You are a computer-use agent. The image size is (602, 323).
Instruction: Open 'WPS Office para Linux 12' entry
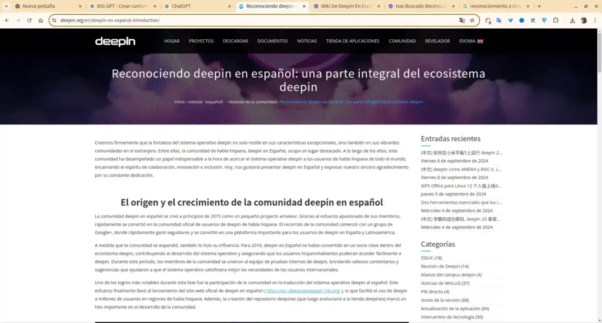(x=461, y=186)
